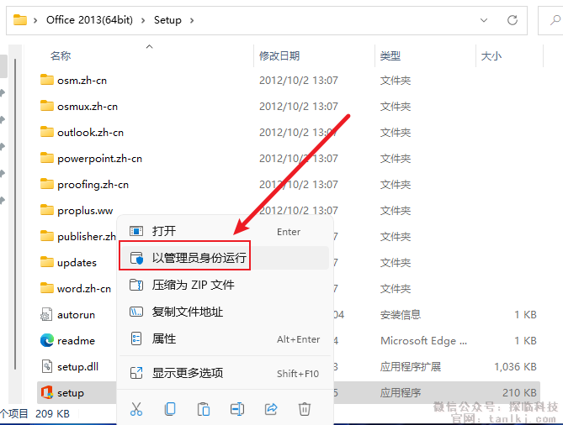Screen dimensions: 563x425
Task: Click the word.zh-cn folder icon
Action: [47, 288]
